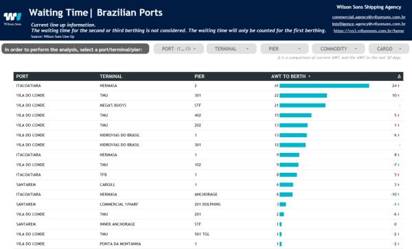Open the intelligence agency email link
Screen dimensions: 412x249
369,24
